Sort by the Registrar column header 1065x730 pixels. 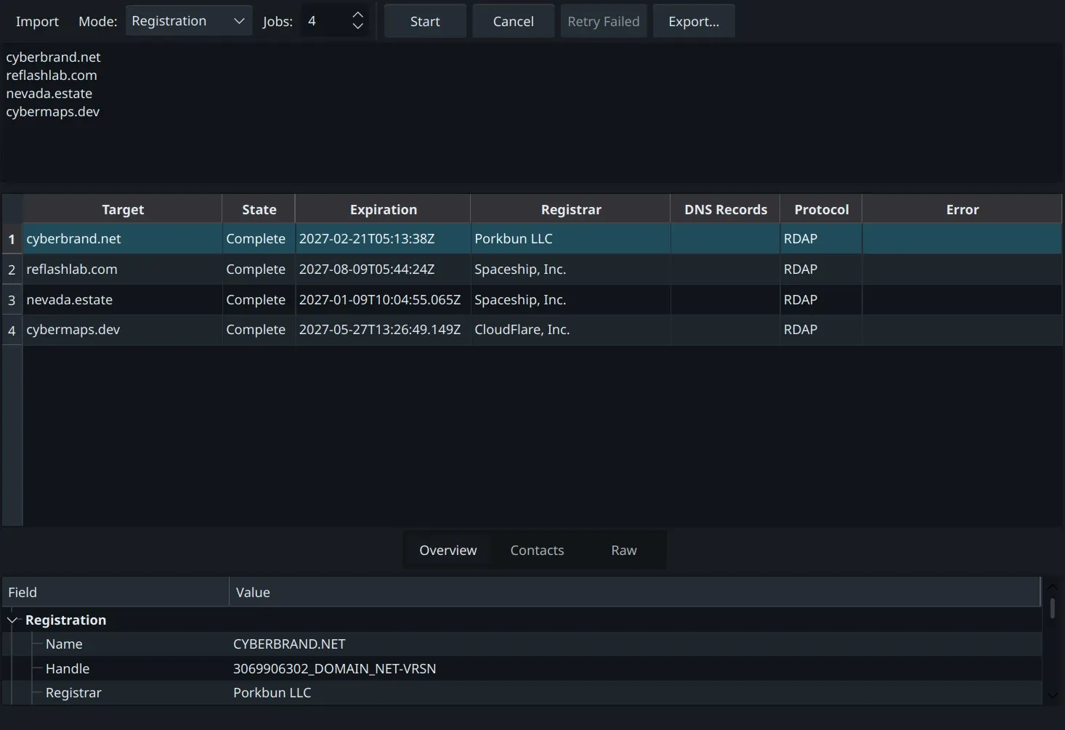click(x=570, y=209)
